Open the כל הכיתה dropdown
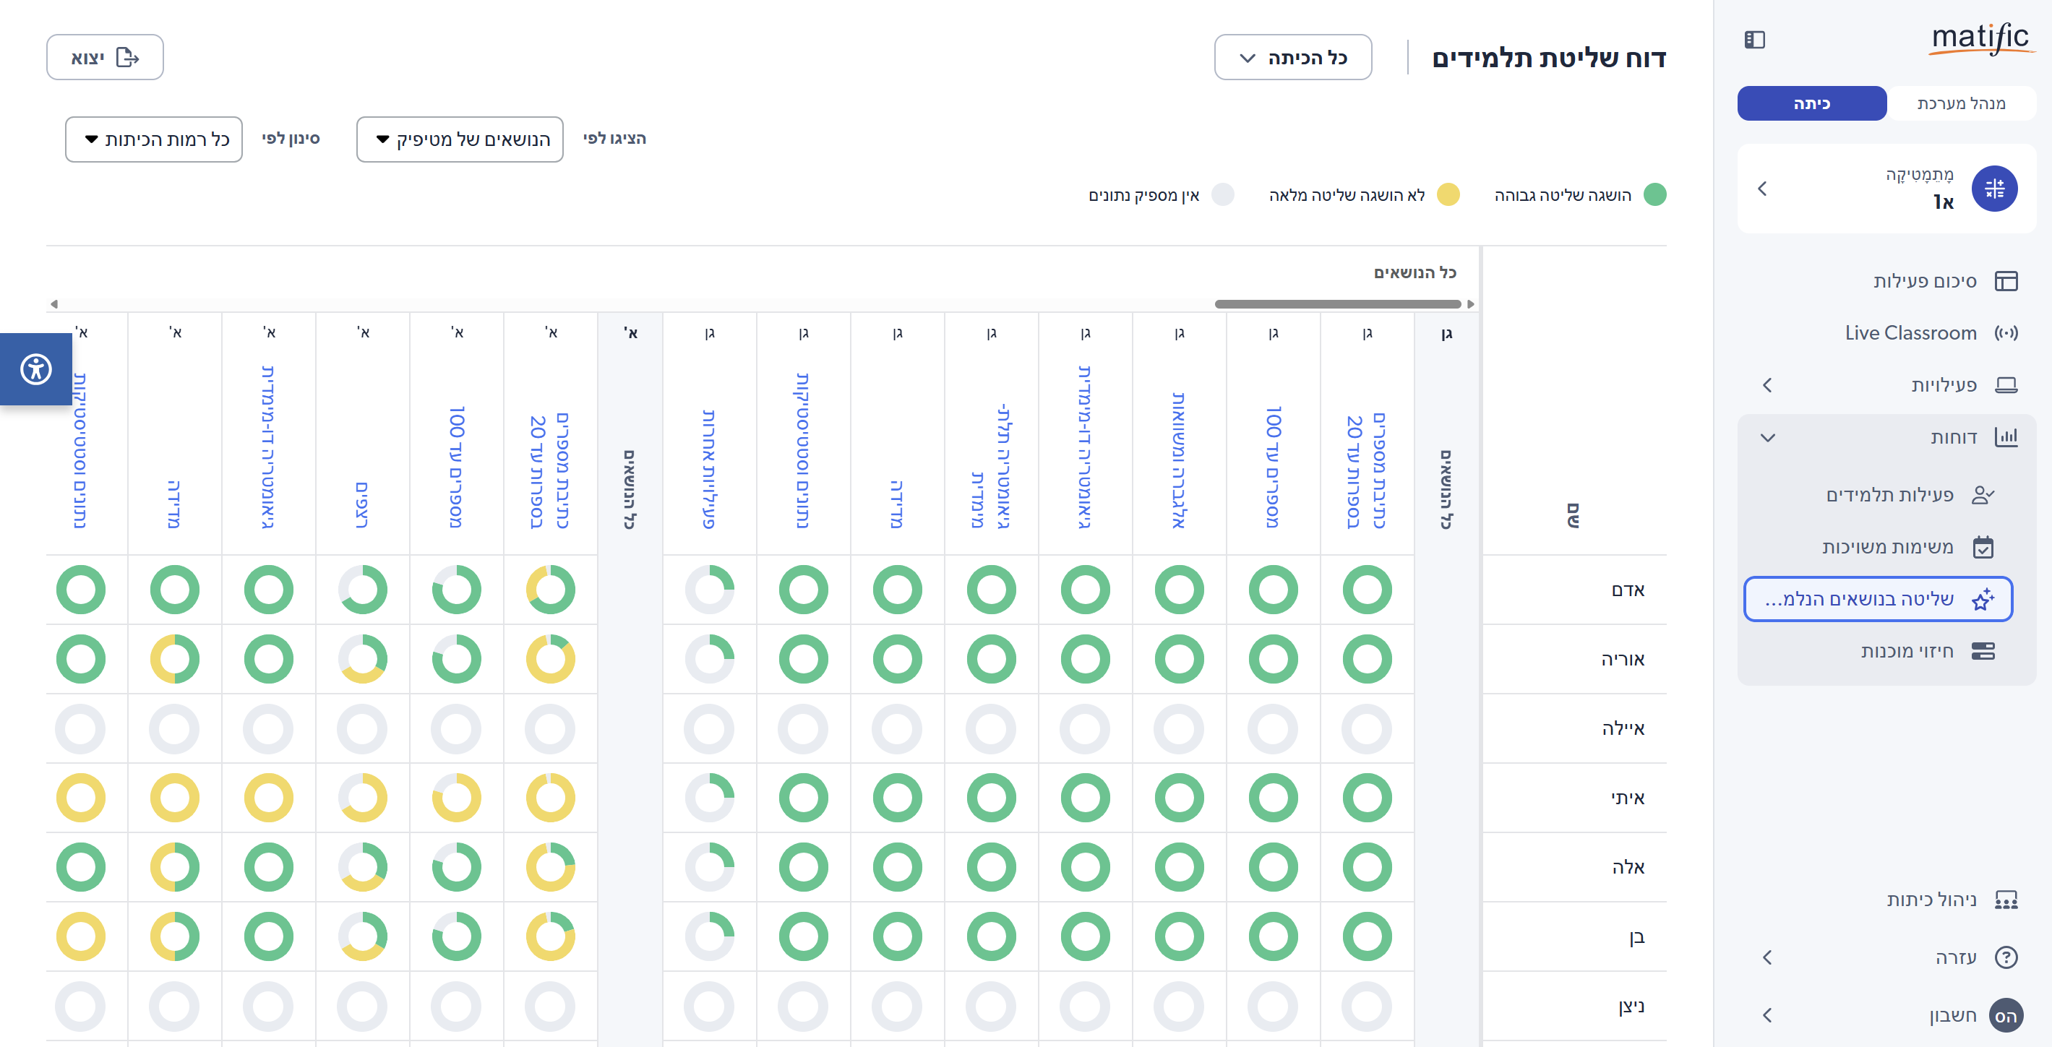 pyautogui.click(x=1292, y=57)
